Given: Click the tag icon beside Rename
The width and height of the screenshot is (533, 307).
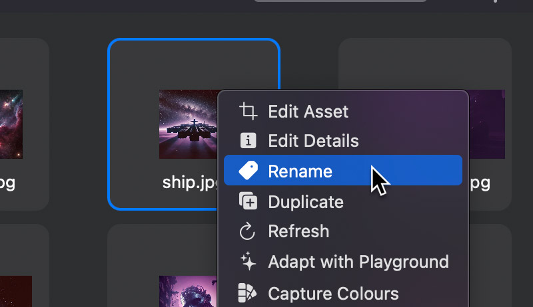Looking at the screenshot, I should tap(248, 171).
